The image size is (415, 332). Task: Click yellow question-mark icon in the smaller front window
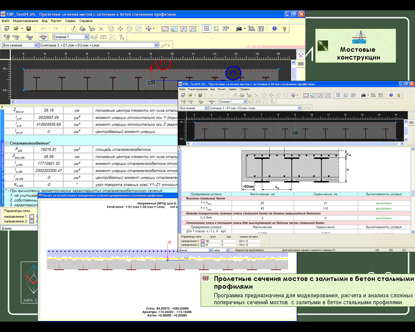399,95
